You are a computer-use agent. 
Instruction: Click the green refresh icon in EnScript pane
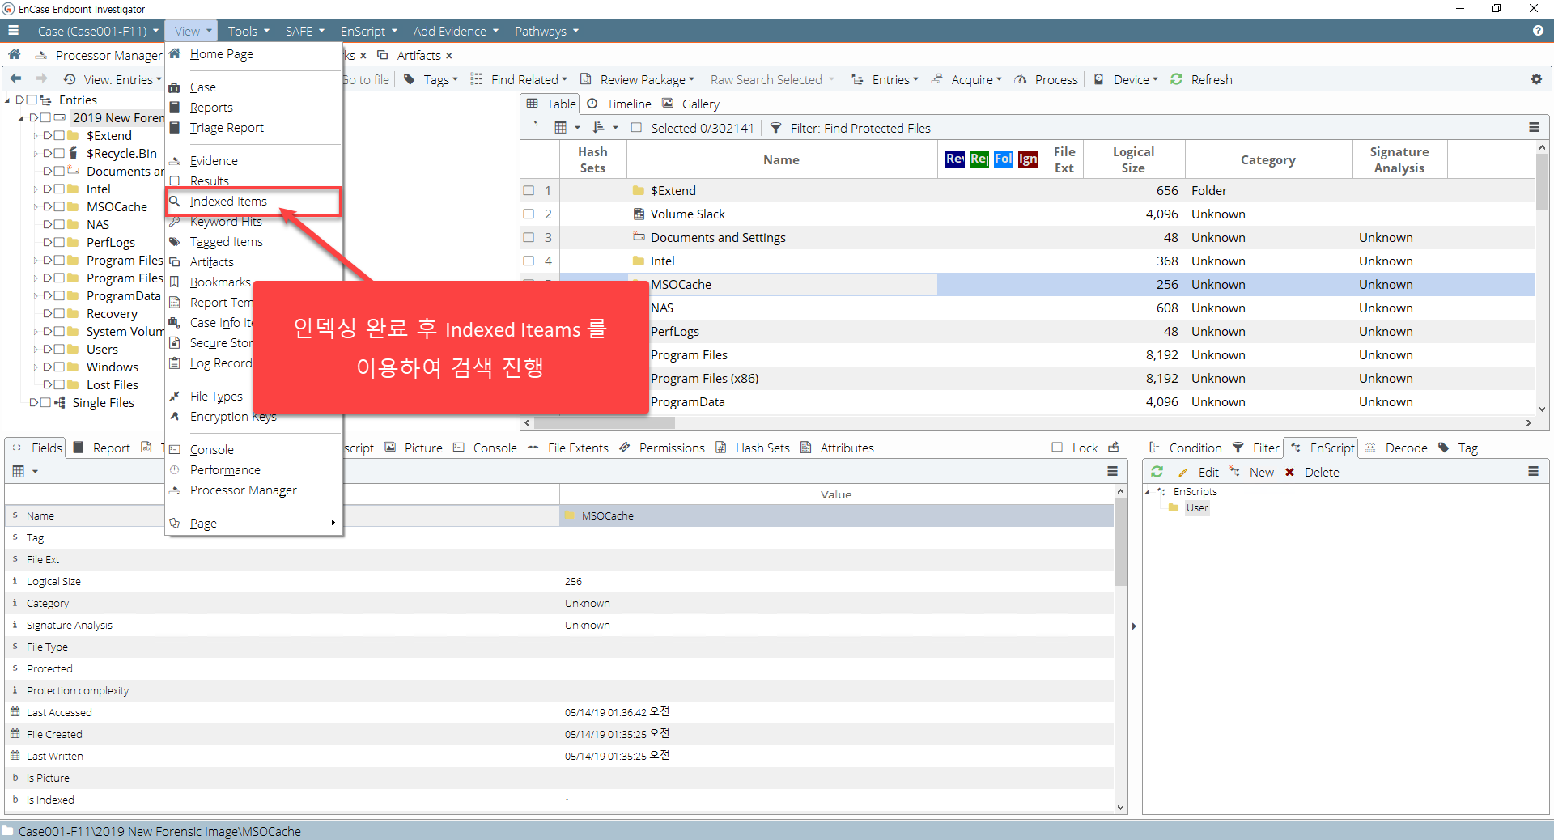[1157, 472]
